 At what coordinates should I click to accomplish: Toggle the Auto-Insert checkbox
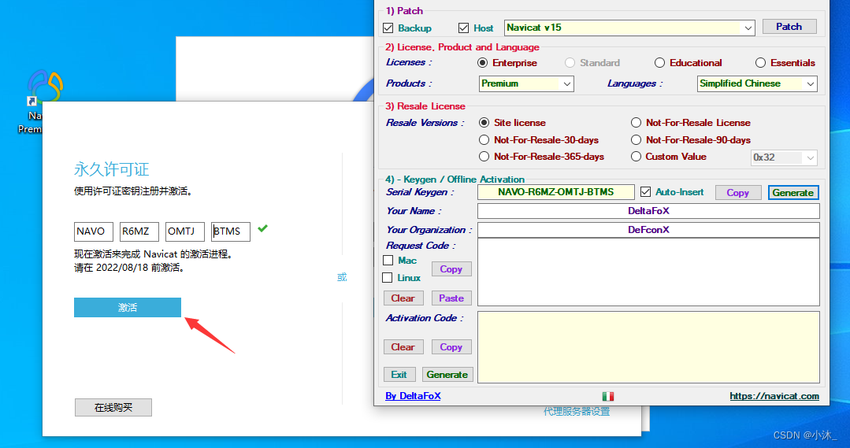click(646, 192)
